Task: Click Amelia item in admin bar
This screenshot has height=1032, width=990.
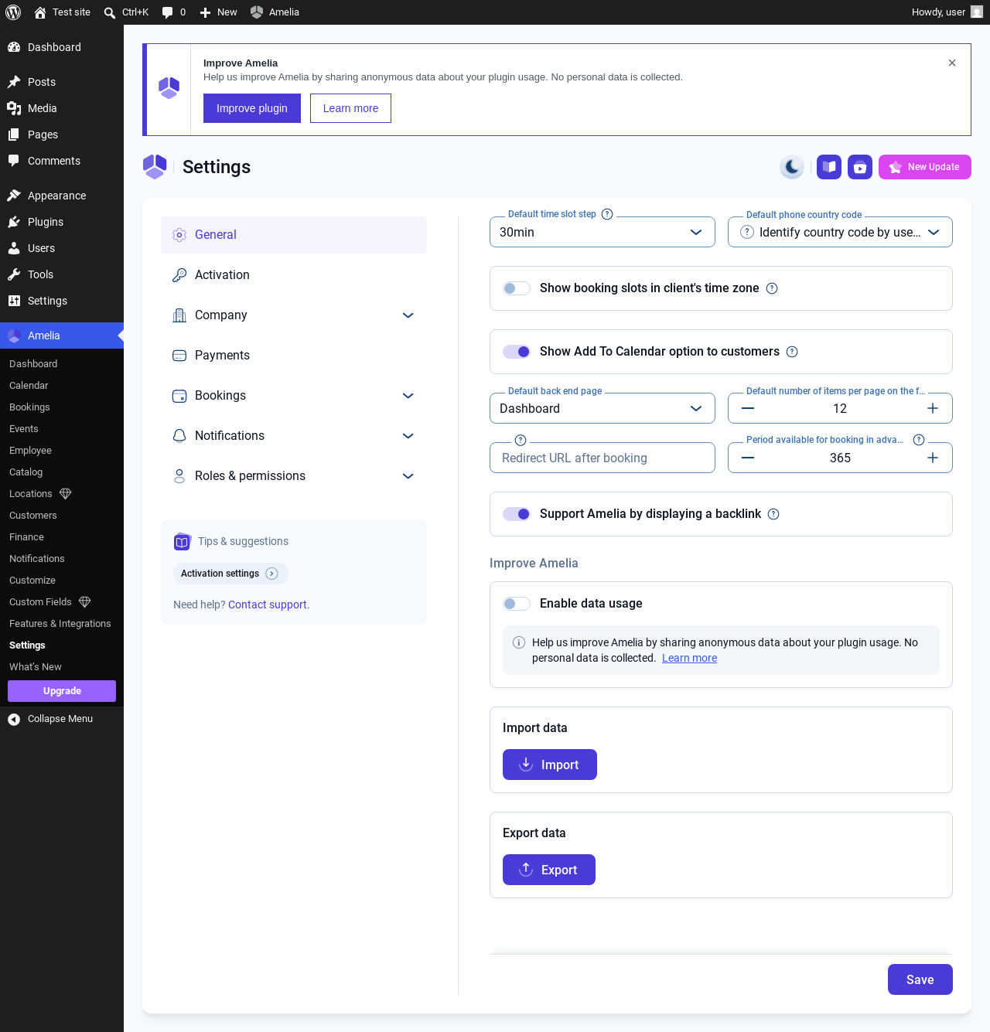Action: point(275,12)
